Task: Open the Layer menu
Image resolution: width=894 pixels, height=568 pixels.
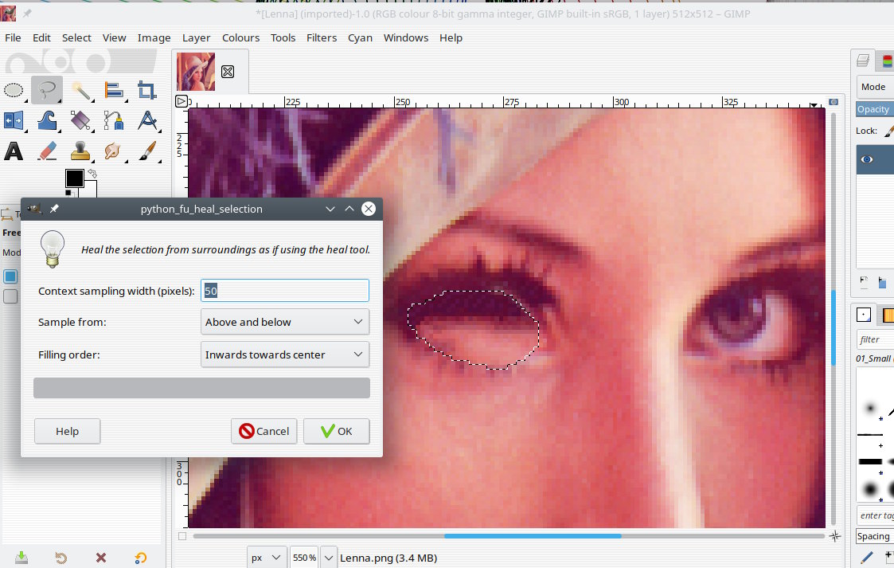Action: click(196, 37)
